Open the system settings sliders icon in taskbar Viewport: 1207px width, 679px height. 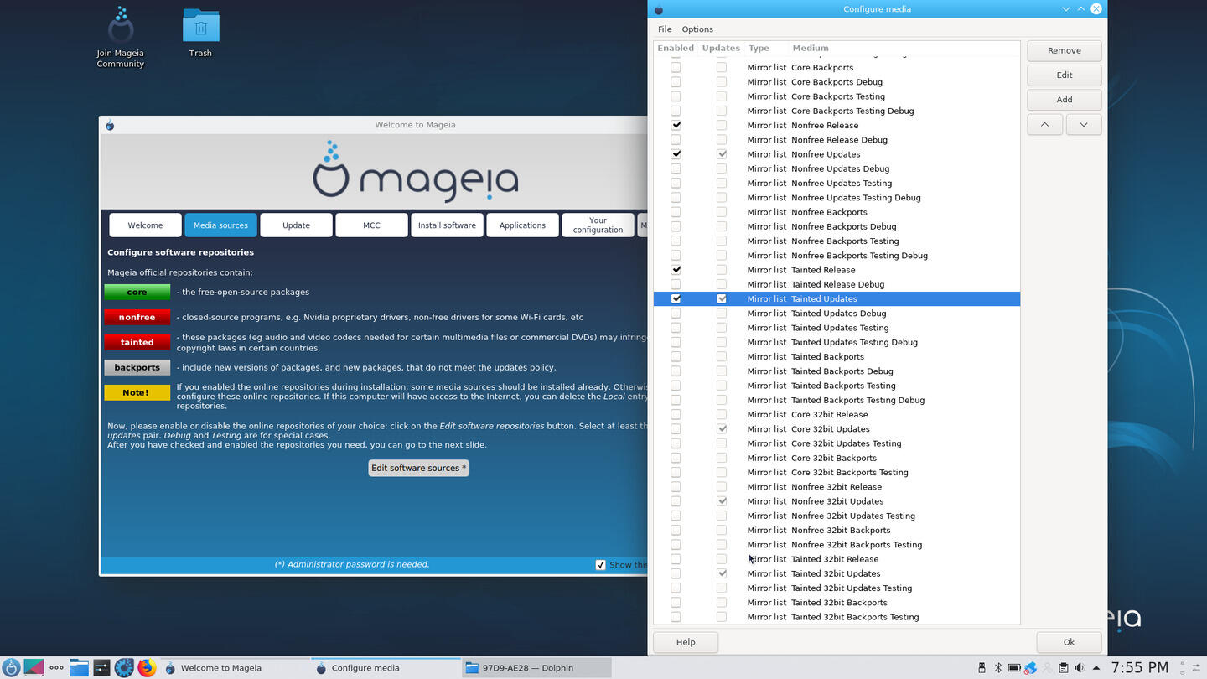click(x=101, y=668)
